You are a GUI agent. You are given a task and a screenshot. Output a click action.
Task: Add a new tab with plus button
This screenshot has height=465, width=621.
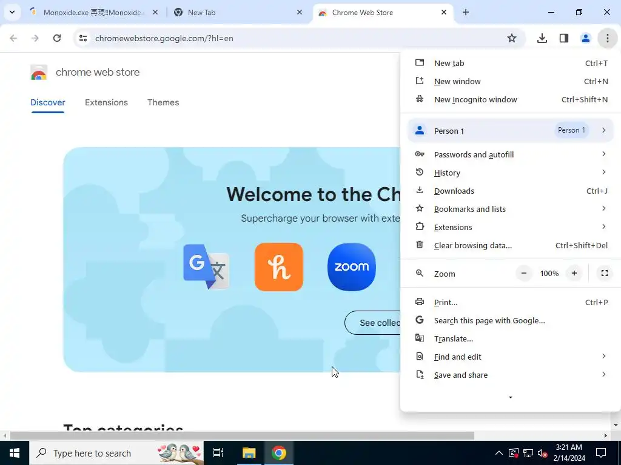pos(466,12)
